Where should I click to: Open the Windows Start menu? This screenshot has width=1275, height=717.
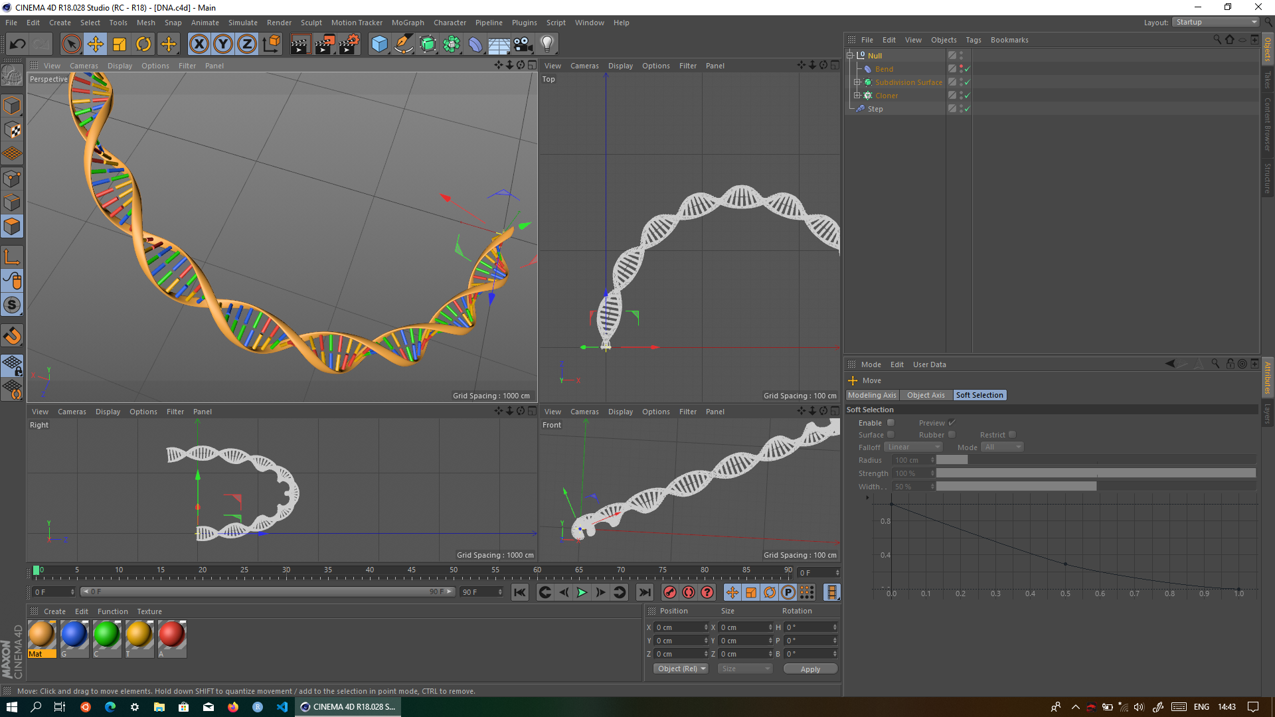click(12, 707)
